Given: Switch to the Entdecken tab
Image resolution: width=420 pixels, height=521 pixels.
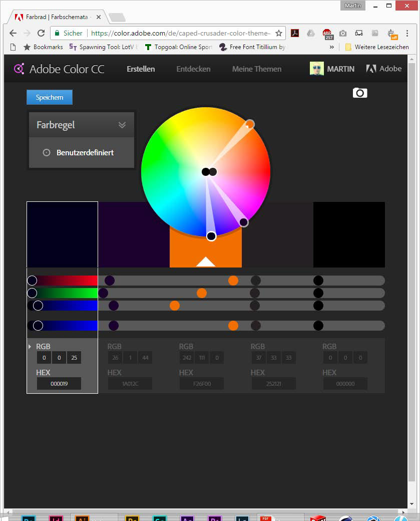Looking at the screenshot, I should (193, 69).
